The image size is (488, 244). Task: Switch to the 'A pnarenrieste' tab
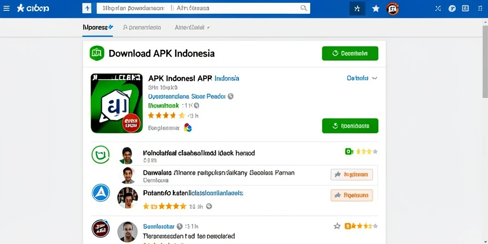pyautogui.click(x=142, y=27)
